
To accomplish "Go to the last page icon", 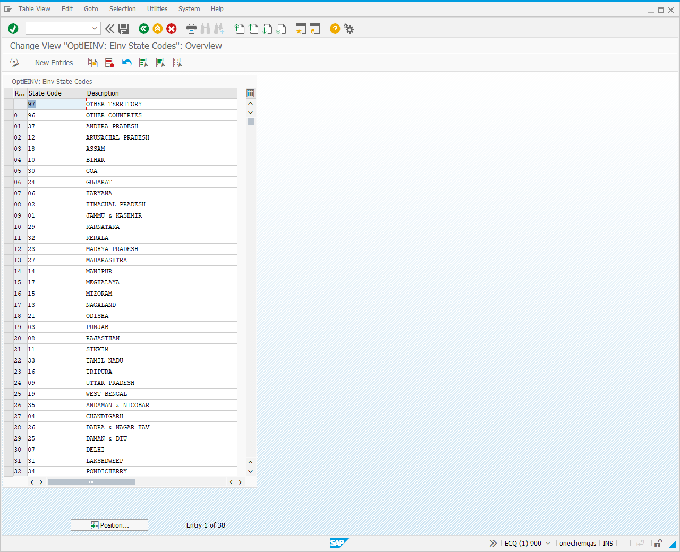I will click(281, 29).
